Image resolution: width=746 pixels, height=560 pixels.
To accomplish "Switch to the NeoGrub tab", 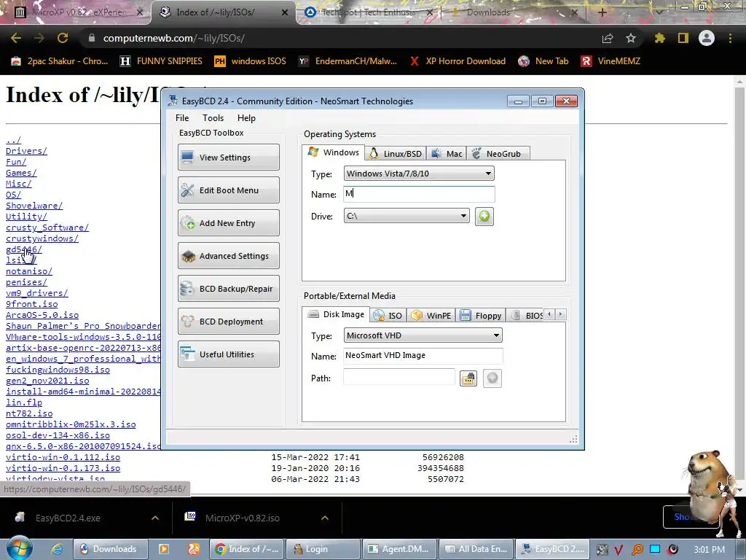I will pyautogui.click(x=497, y=154).
